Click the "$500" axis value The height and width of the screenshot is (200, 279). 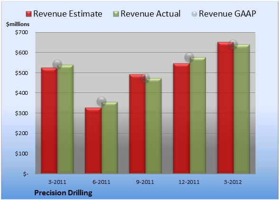pyautogui.click(x=21, y=73)
